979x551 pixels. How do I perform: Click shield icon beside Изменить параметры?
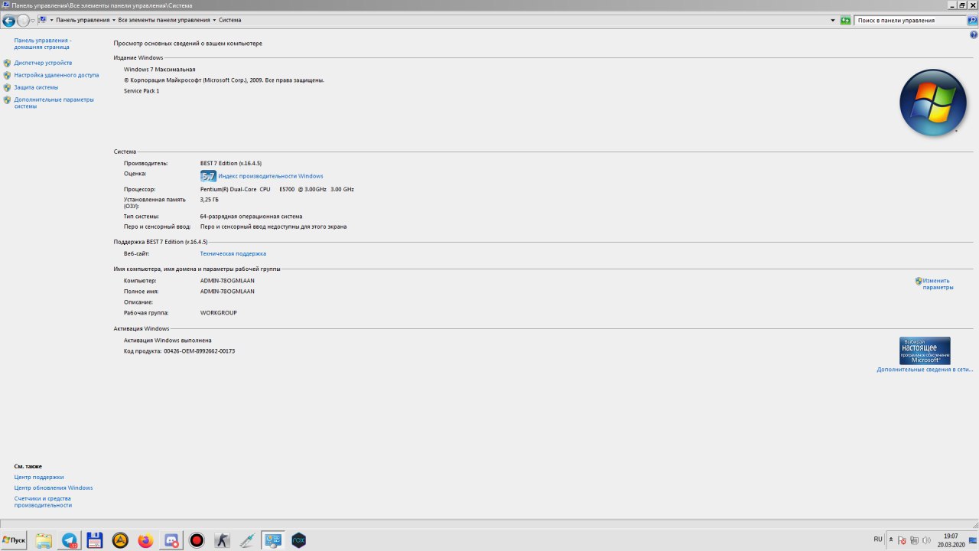919,281
